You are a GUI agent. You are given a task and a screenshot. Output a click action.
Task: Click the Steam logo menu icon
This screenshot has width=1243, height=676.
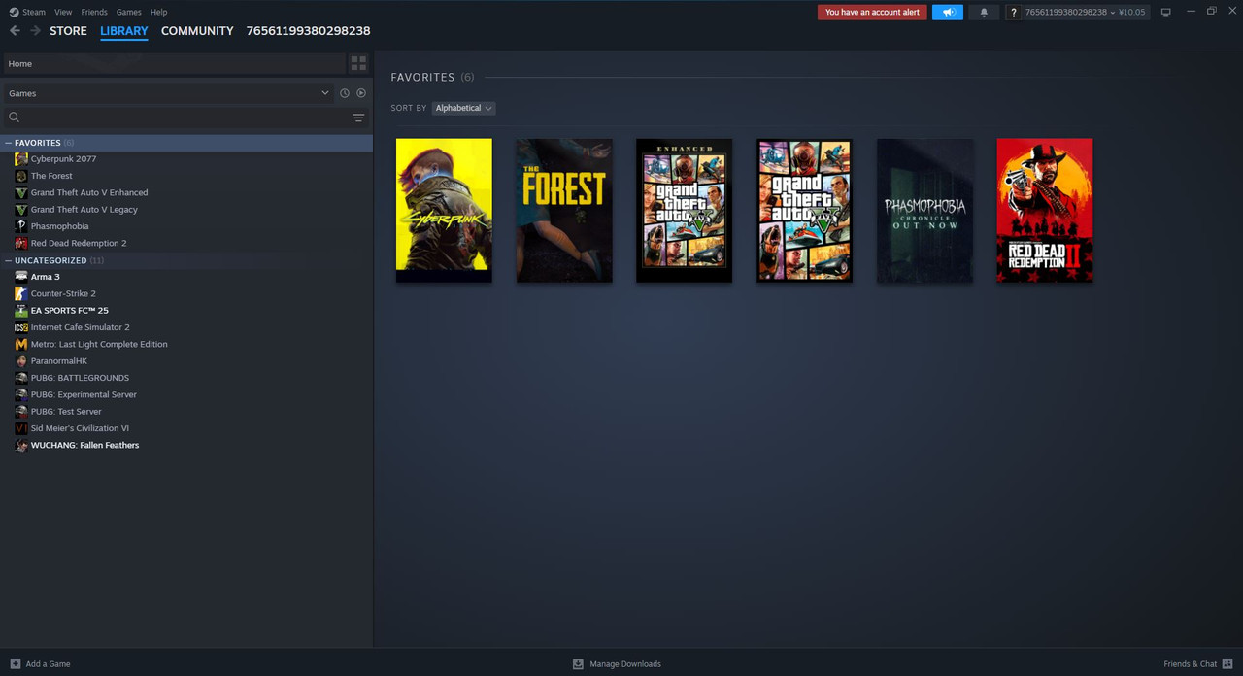(x=14, y=12)
